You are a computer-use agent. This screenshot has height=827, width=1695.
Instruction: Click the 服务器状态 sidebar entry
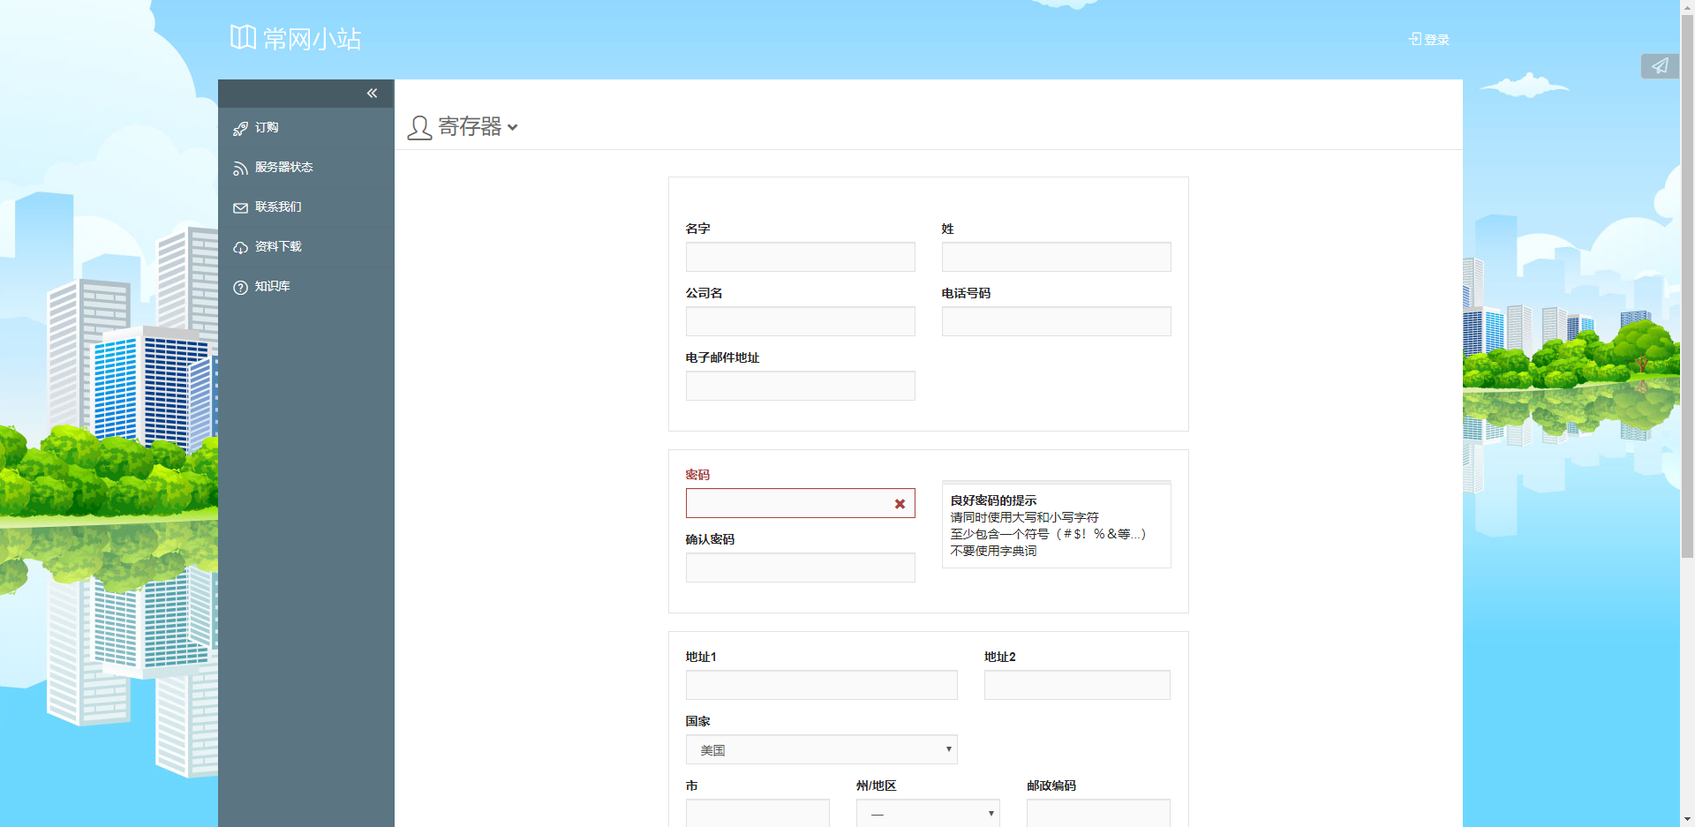[x=283, y=167]
